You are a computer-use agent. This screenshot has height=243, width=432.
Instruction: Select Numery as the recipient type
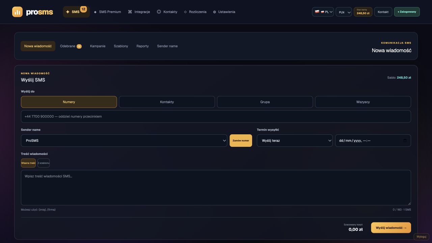pos(69,102)
